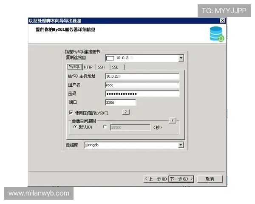Viewport: 255px width, 204px height.
Task: Close the export wizard dialog
Action: tap(222, 21)
